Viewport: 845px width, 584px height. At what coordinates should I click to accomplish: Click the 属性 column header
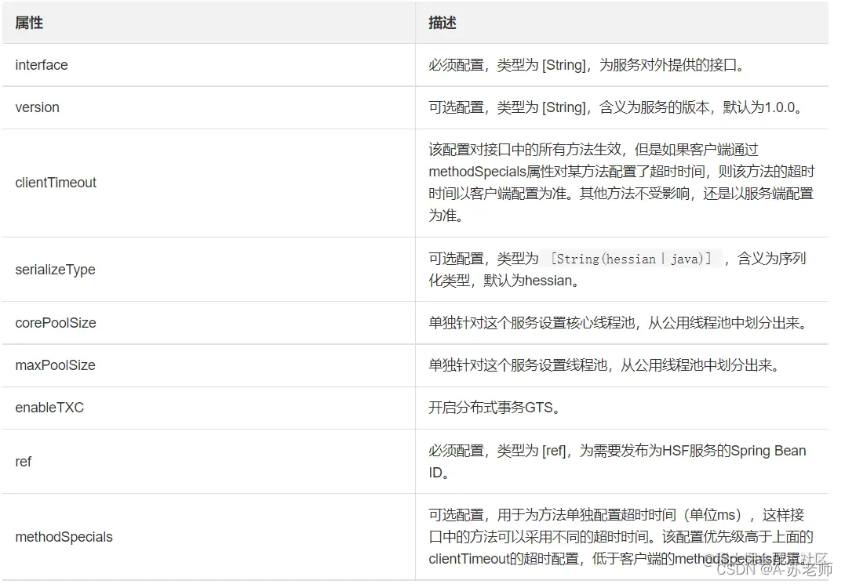(29, 22)
